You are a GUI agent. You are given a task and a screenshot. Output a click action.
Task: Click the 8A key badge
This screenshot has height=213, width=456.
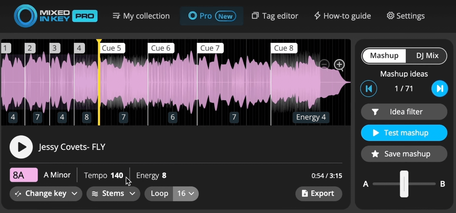tap(24, 175)
